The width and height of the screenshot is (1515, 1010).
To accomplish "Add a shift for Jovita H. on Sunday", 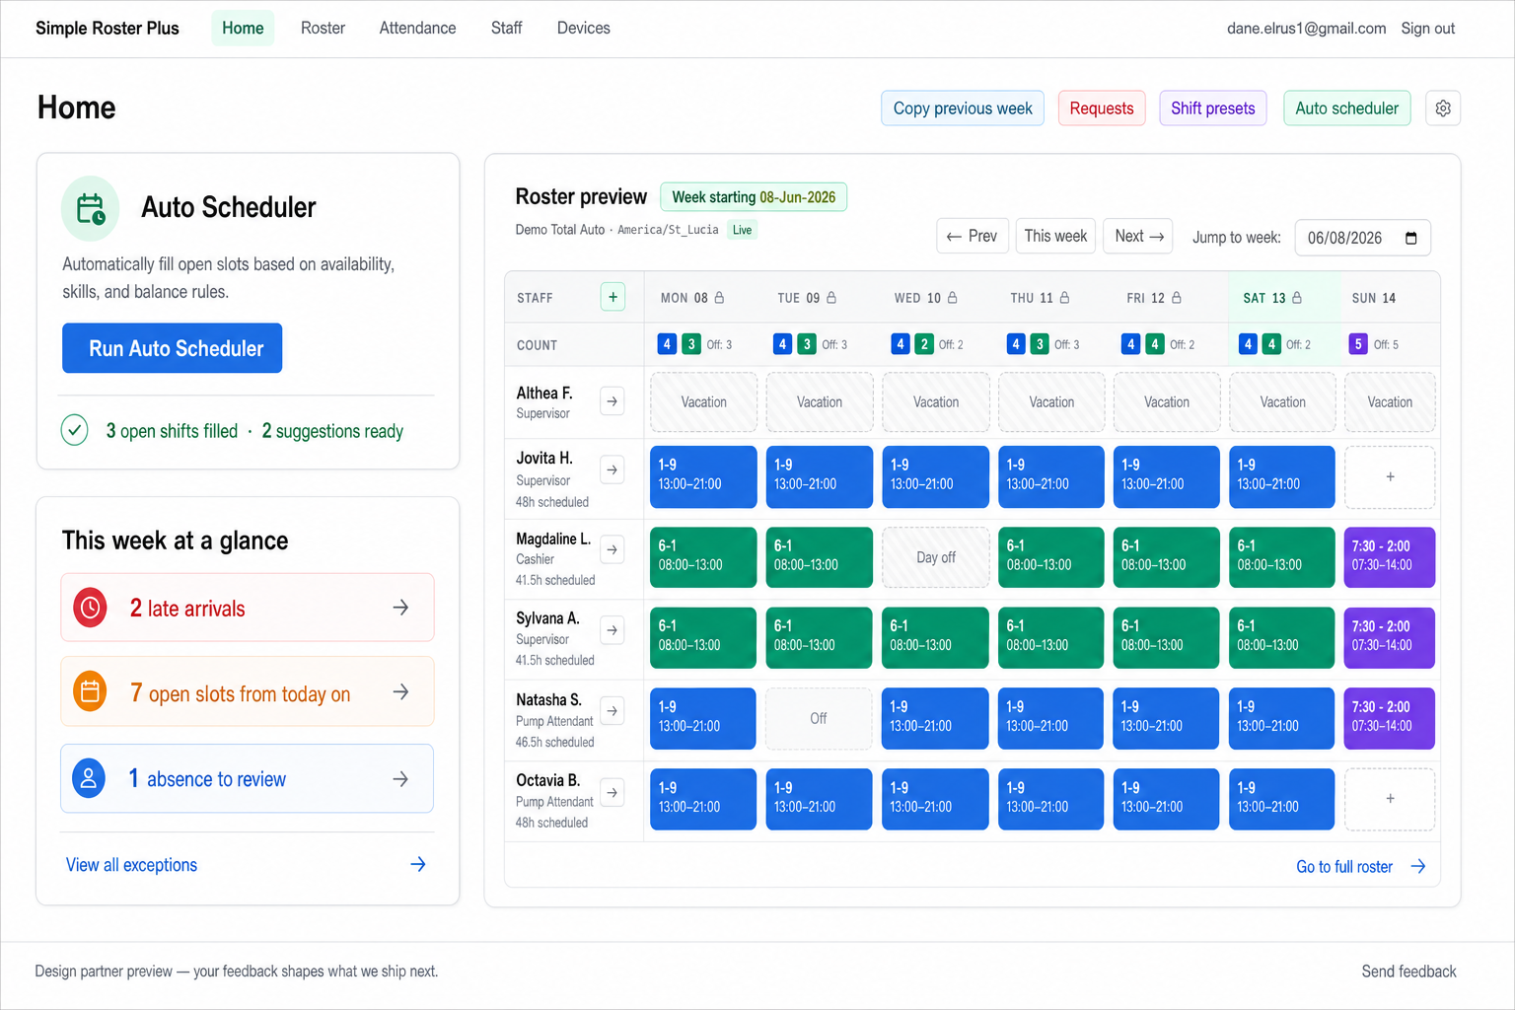I will click(1390, 477).
